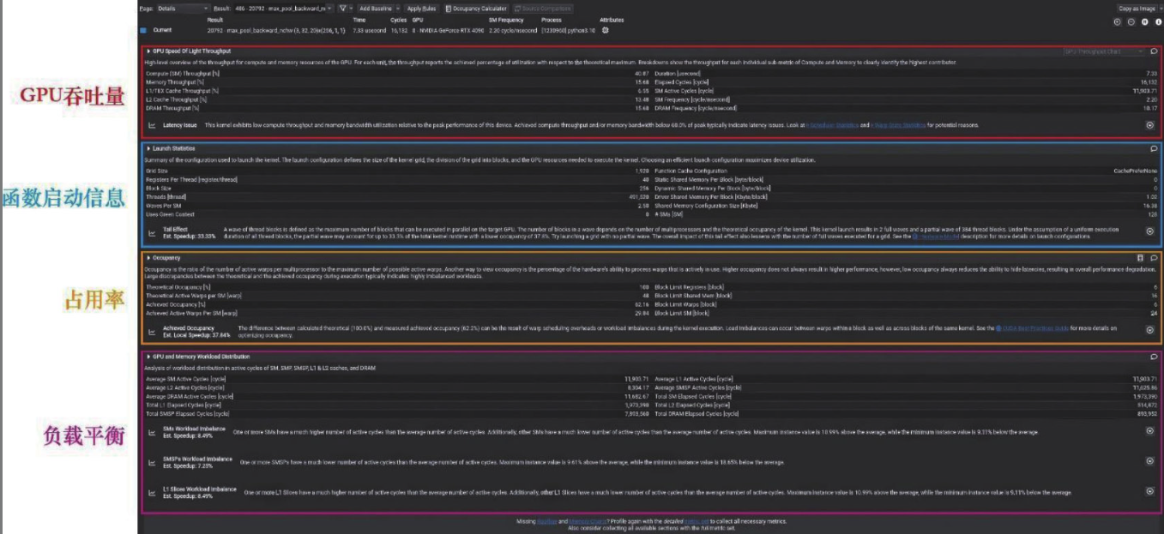1164x534 pixels.
Task: Click the Block Limit Registers [block] row
Action: (907, 287)
